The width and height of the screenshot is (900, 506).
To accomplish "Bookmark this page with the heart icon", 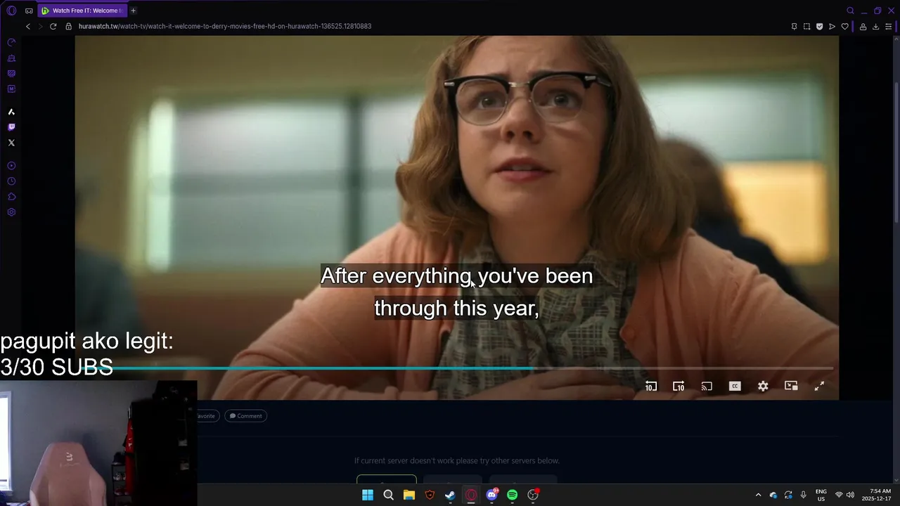I will pos(844,27).
